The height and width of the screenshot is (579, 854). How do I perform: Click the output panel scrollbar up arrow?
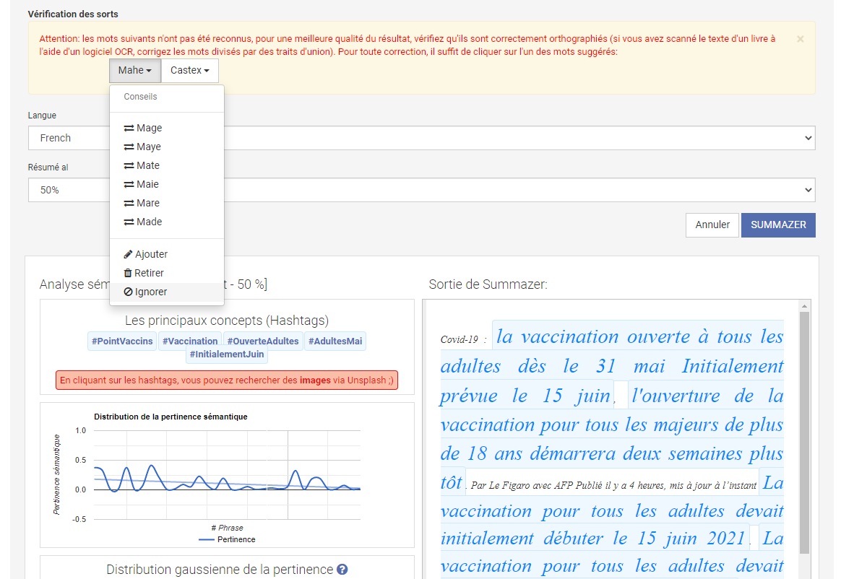[x=804, y=306]
